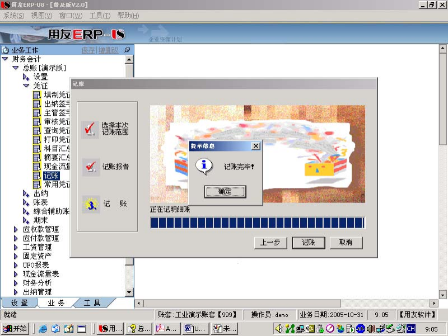Switch to the 总… help taskbar button
This screenshot has height=336, width=448.
[x=139, y=329]
